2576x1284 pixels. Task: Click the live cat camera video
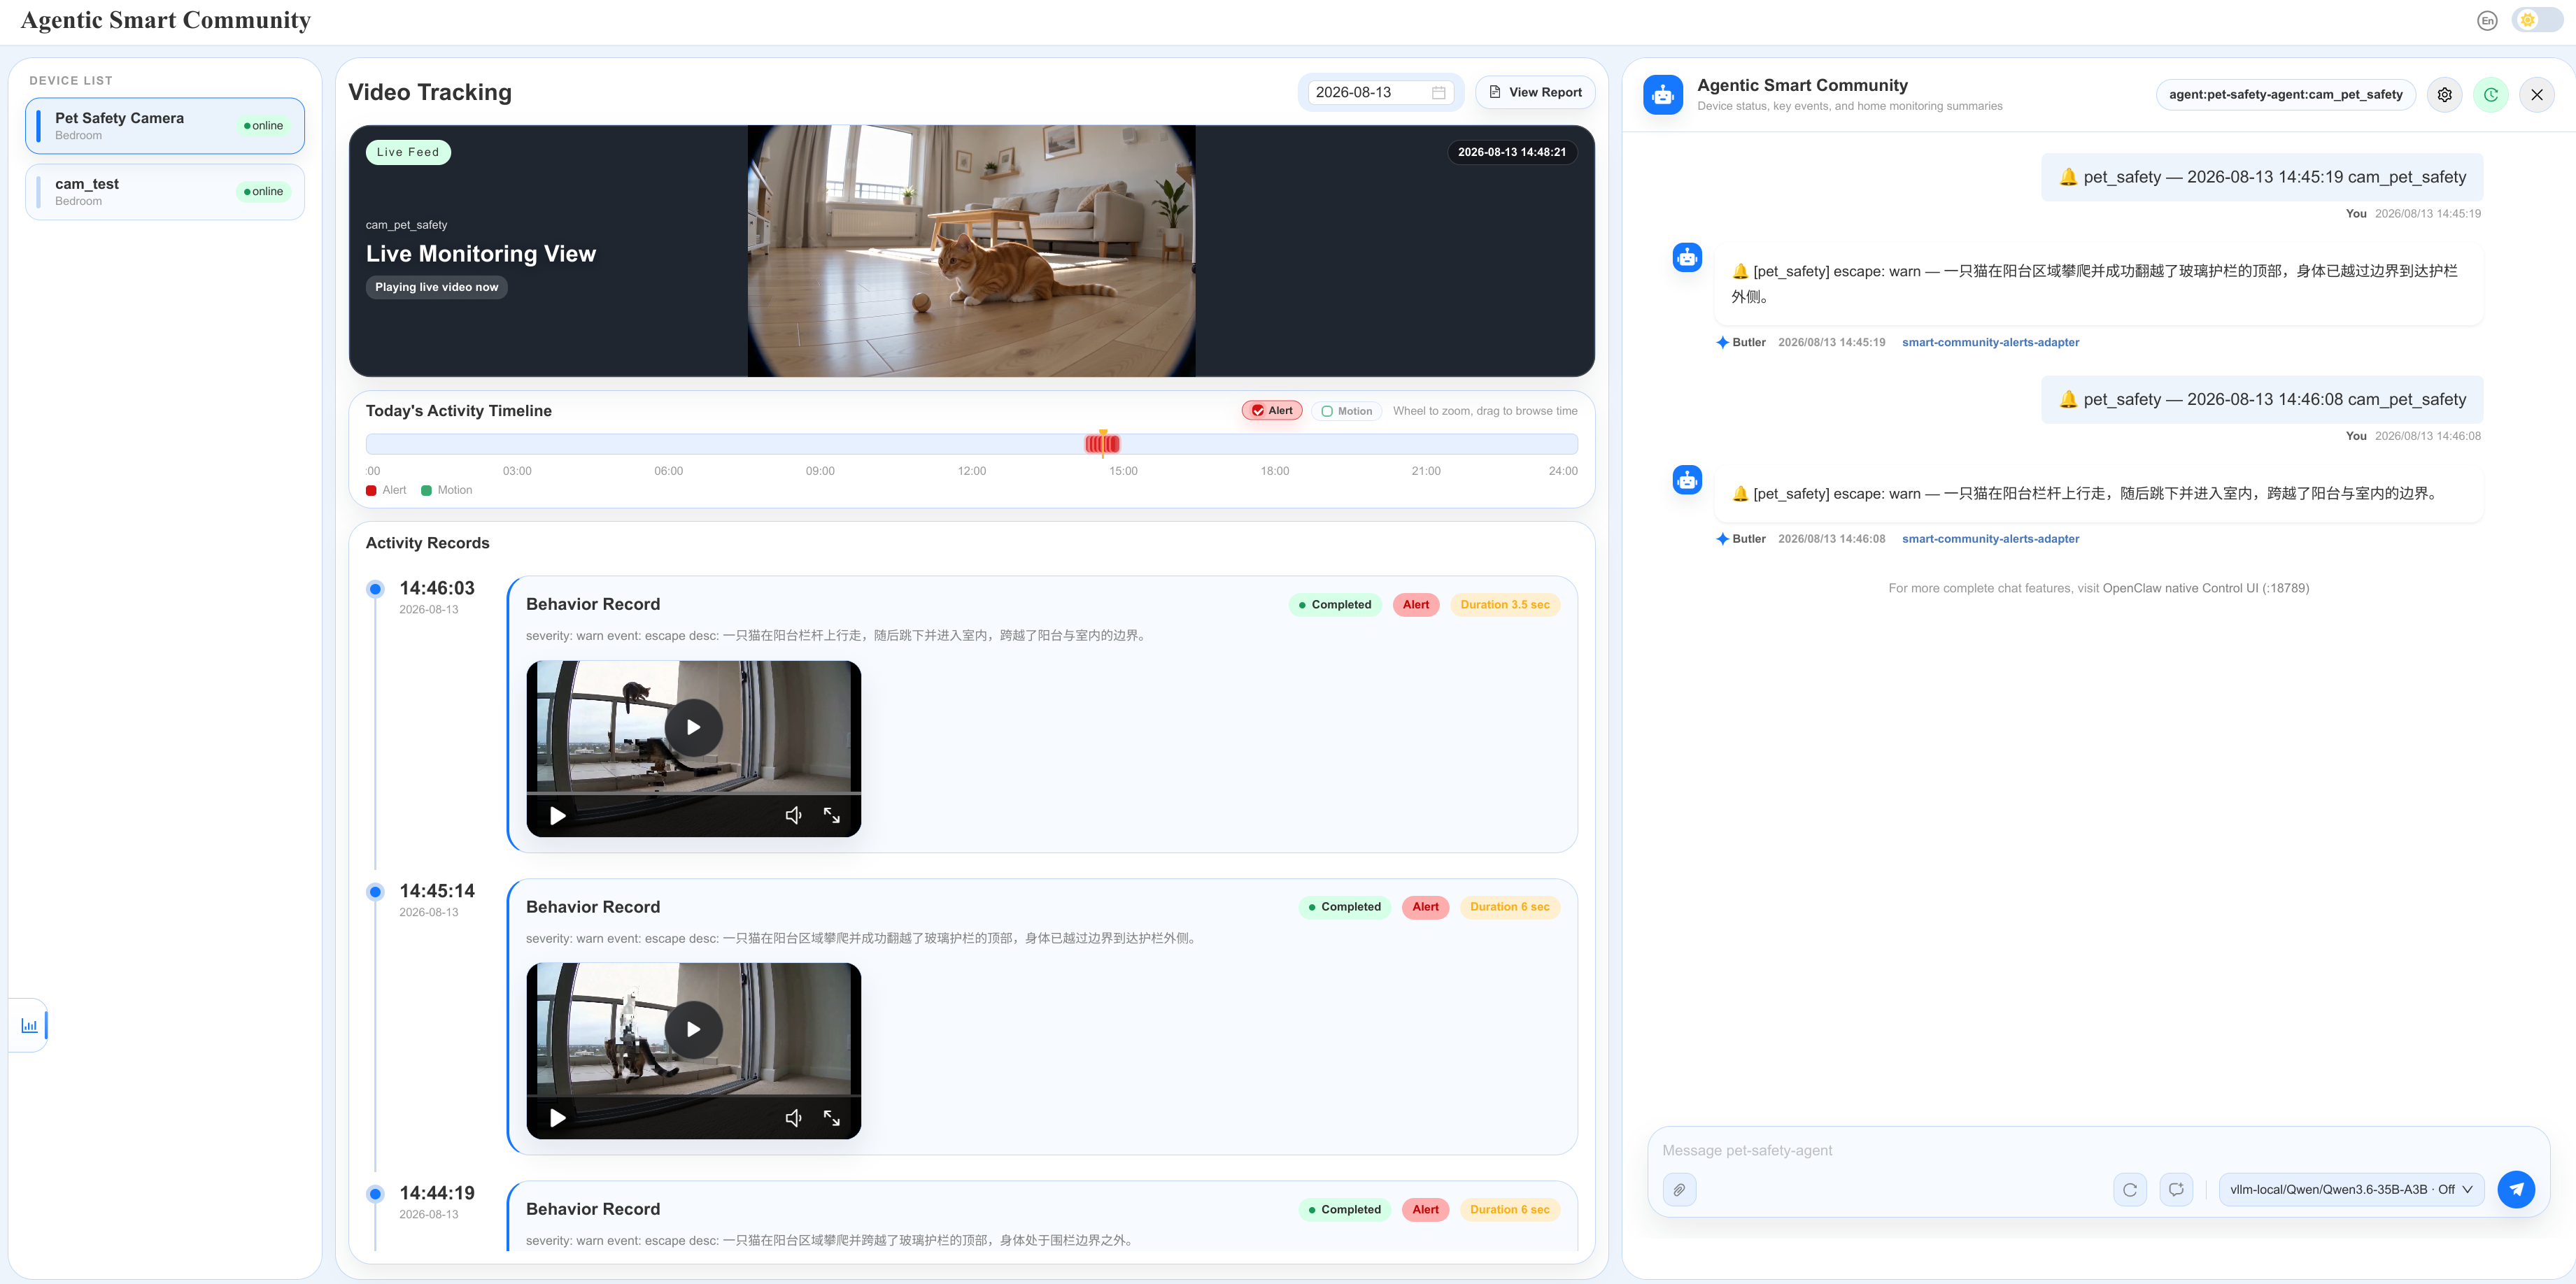pyautogui.click(x=971, y=251)
